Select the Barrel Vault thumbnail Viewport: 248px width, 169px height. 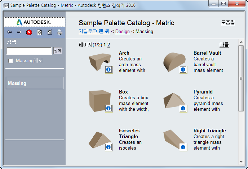pyautogui.click(x=174, y=62)
